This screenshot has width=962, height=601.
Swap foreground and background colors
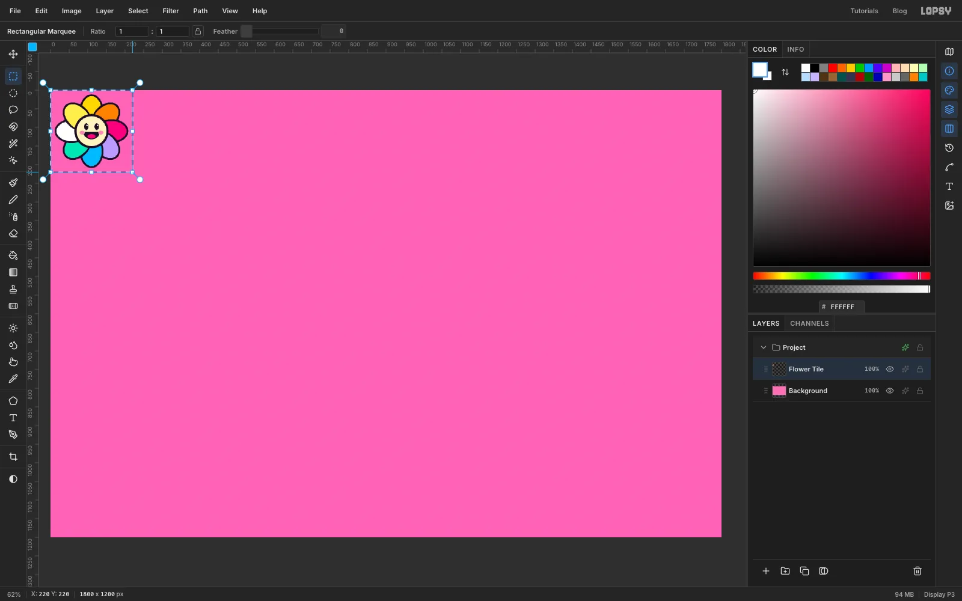tap(785, 72)
